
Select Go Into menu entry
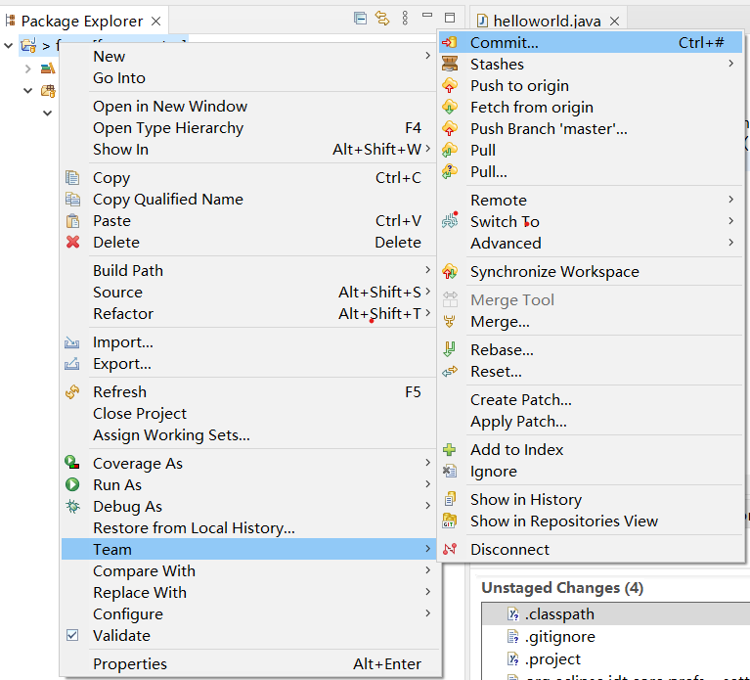248,77
